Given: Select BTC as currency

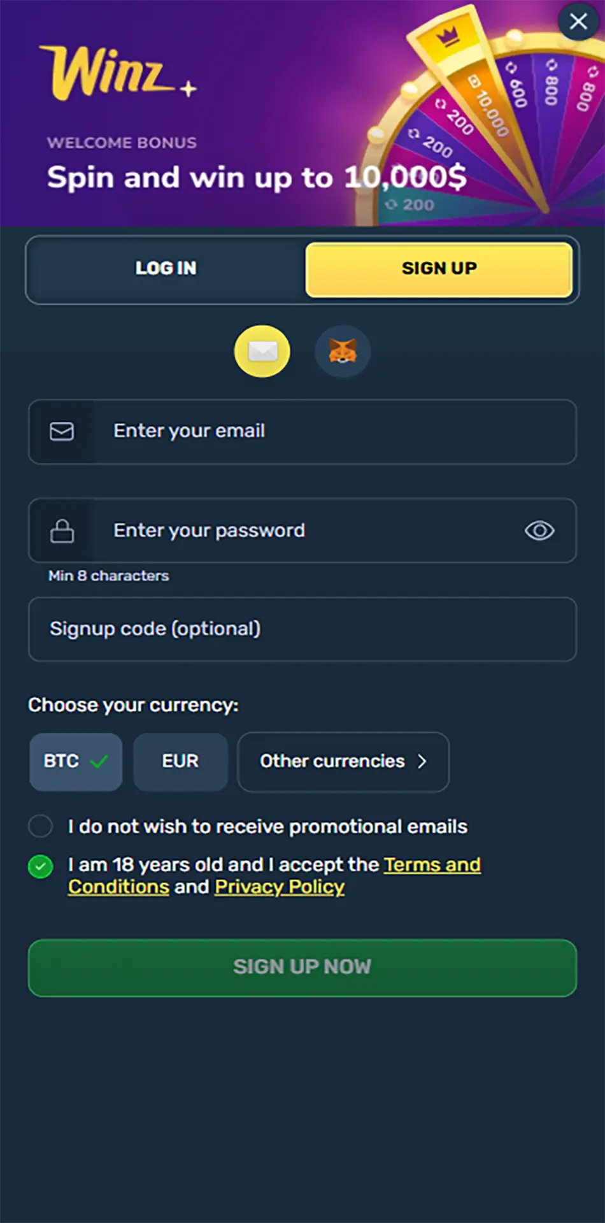Looking at the screenshot, I should click(x=76, y=762).
